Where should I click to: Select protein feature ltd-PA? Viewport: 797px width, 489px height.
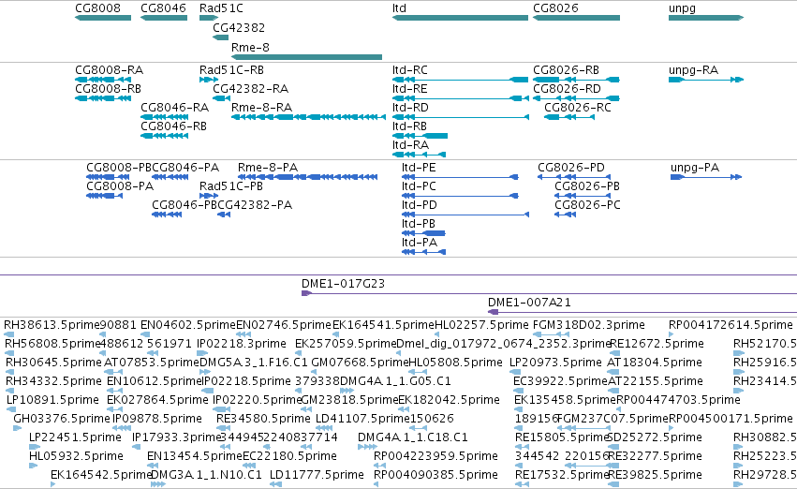point(423,252)
